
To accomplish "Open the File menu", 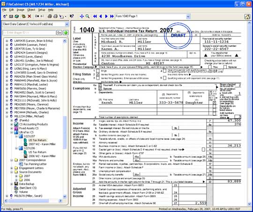I will [x=4, y=10].
